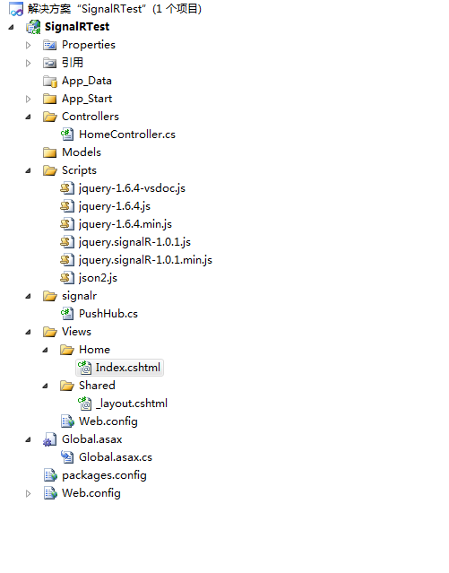Select the Scripts folder name
Viewport: 449px width, 573px height.
coord(79,170)
